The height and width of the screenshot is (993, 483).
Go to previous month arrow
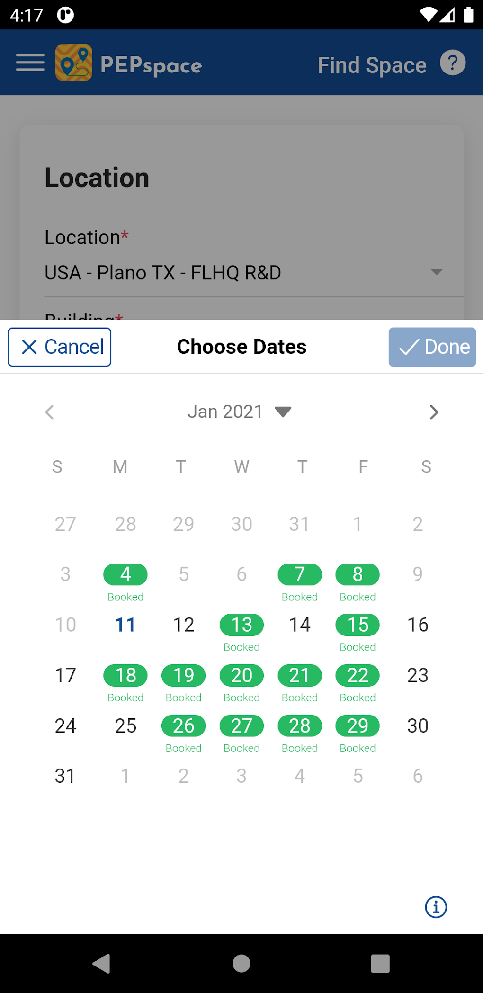coord(50,412)
